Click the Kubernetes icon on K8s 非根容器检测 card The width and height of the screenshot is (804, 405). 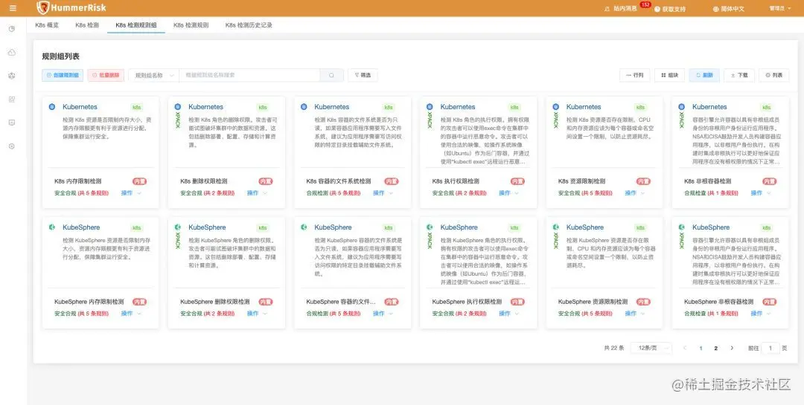click(681, 107)
